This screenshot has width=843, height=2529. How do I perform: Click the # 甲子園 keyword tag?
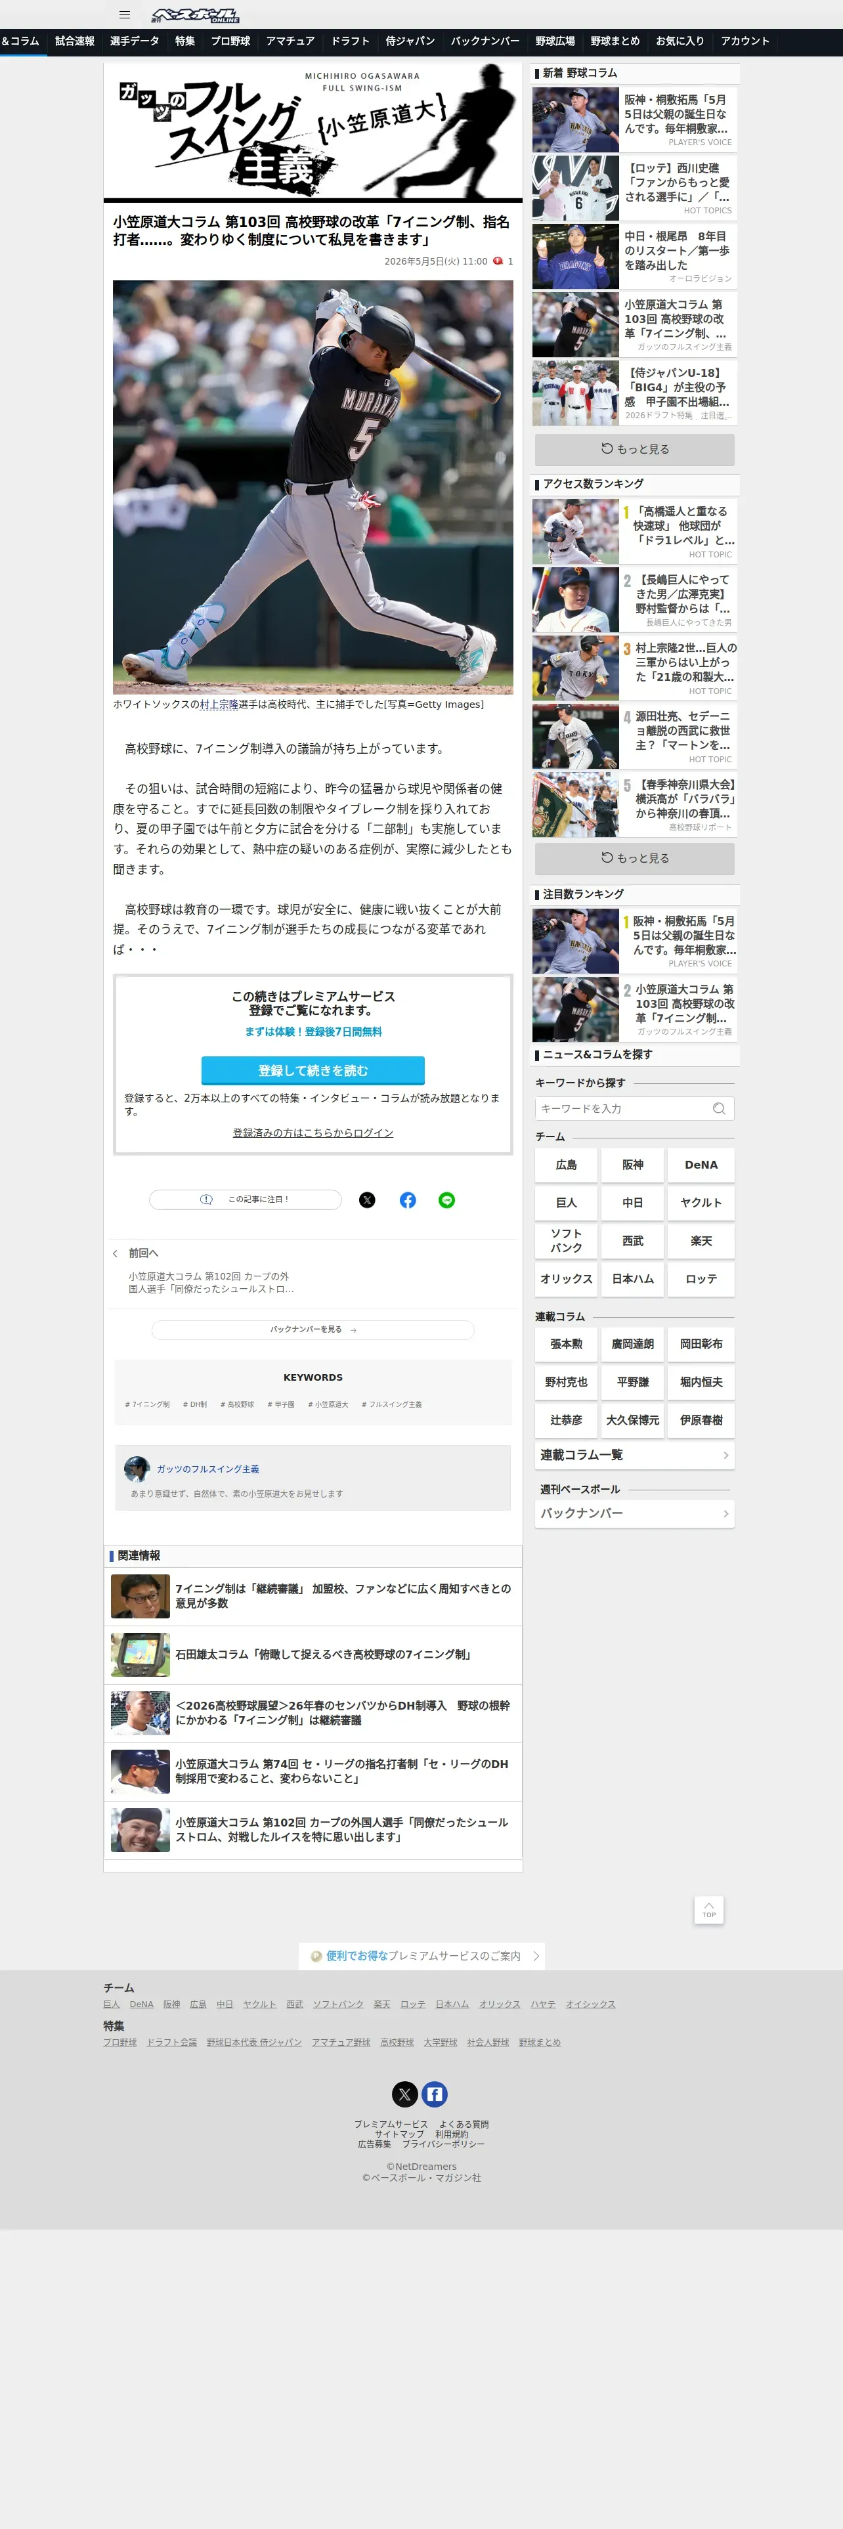(x=281, y=1405)
